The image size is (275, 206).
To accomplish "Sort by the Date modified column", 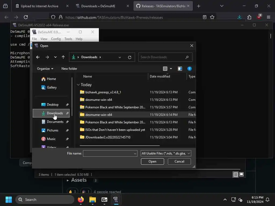I will pos(160,76).
